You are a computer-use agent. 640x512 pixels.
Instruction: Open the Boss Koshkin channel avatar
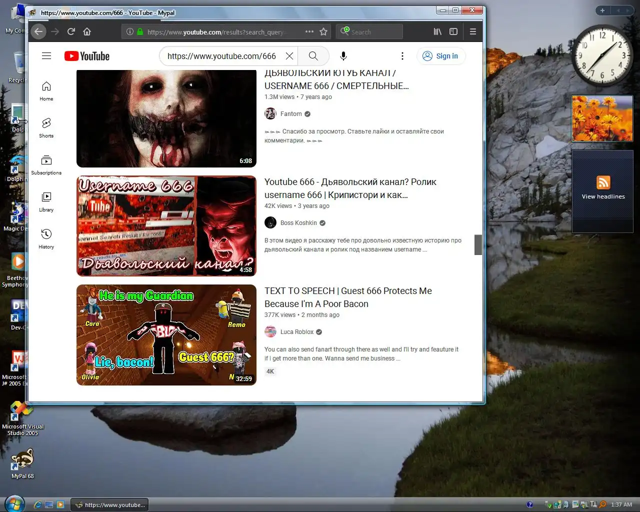[x=270, y=223]
